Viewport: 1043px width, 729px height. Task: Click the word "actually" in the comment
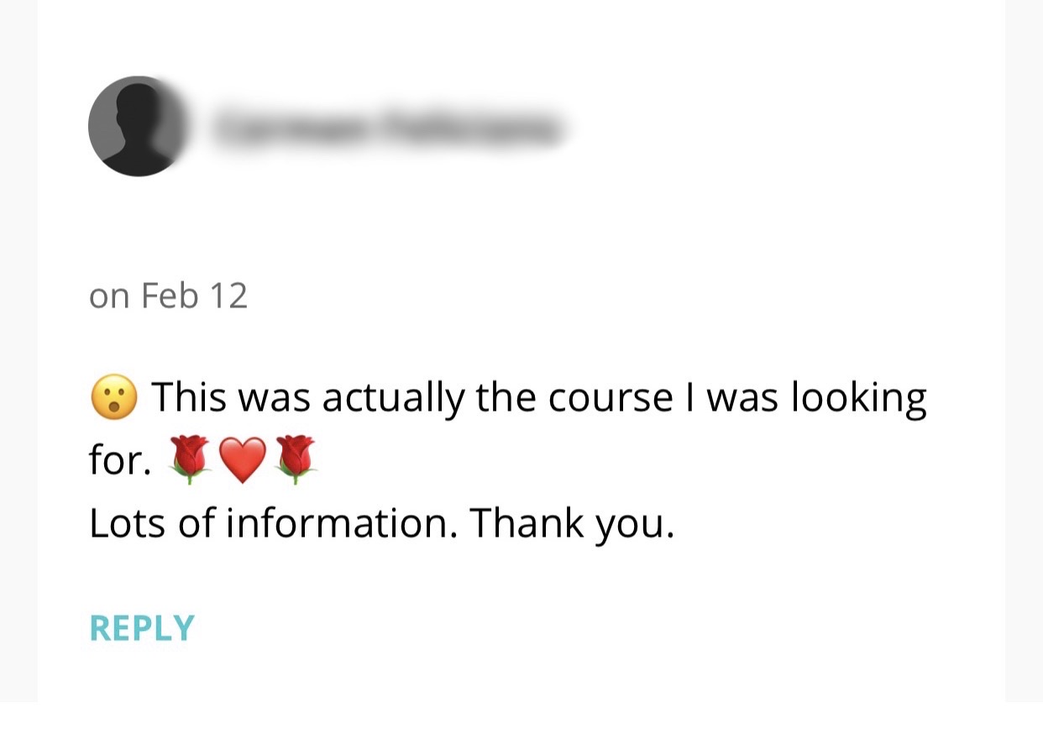click(x=393, y=397)
